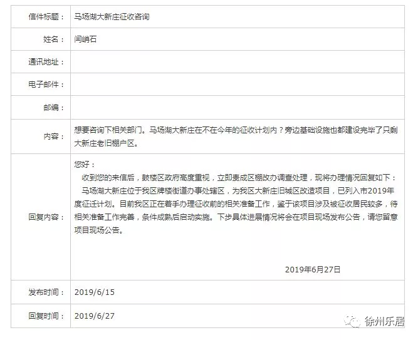Click the reply line 项目现场公告
Image resolution: width=418 pixels, height=340 pixels.
tap(99, 230)
